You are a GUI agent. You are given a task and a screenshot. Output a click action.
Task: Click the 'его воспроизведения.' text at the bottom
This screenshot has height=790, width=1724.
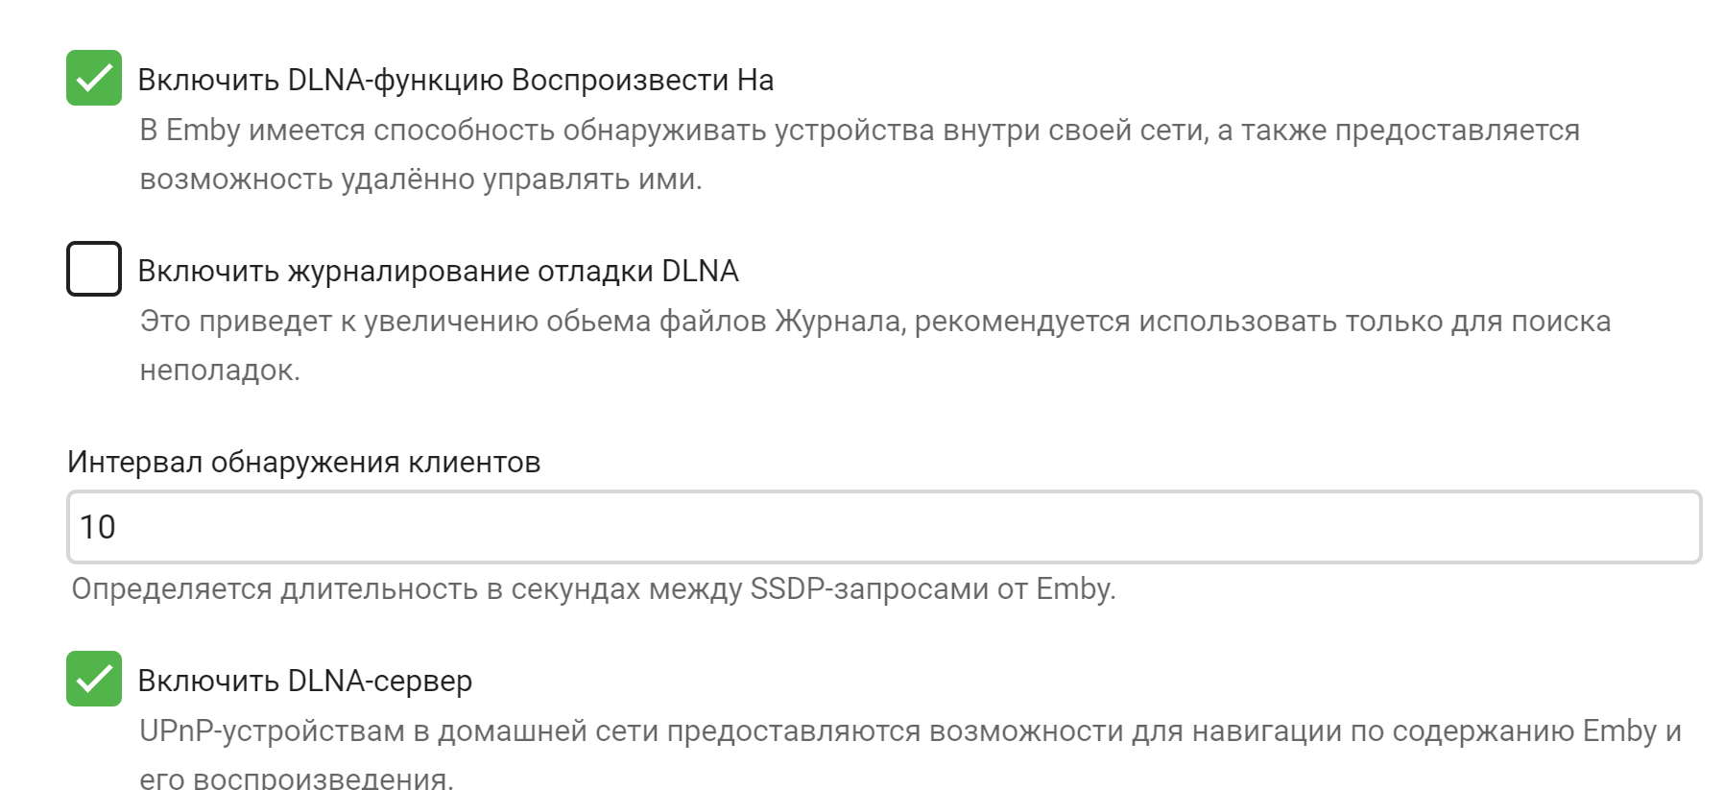[296, 778]
